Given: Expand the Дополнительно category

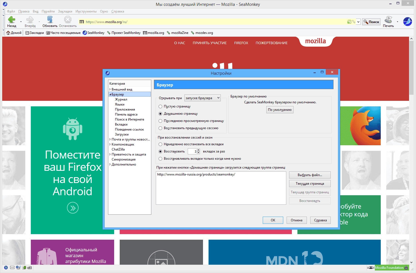Looking at the screenshot, I should pyautogui.click(x=110, y=164).
